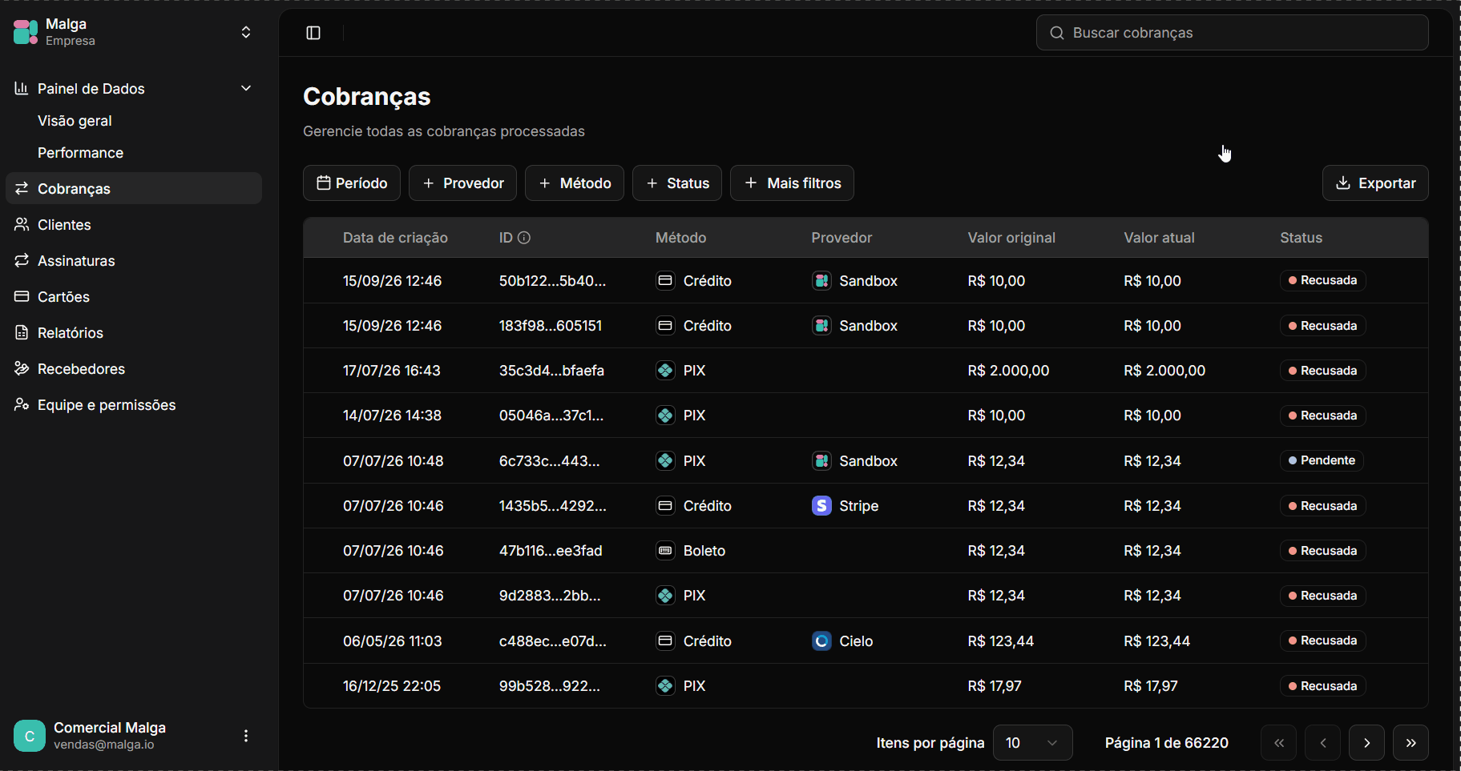Click the Status column header
1461x771 pixels.
click(1301, 238)
